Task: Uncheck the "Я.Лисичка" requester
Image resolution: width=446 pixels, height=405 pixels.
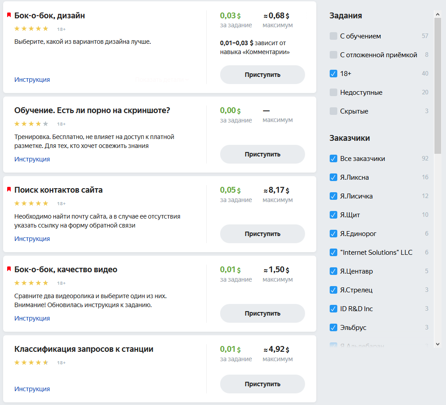Action: tap(333, 196)
